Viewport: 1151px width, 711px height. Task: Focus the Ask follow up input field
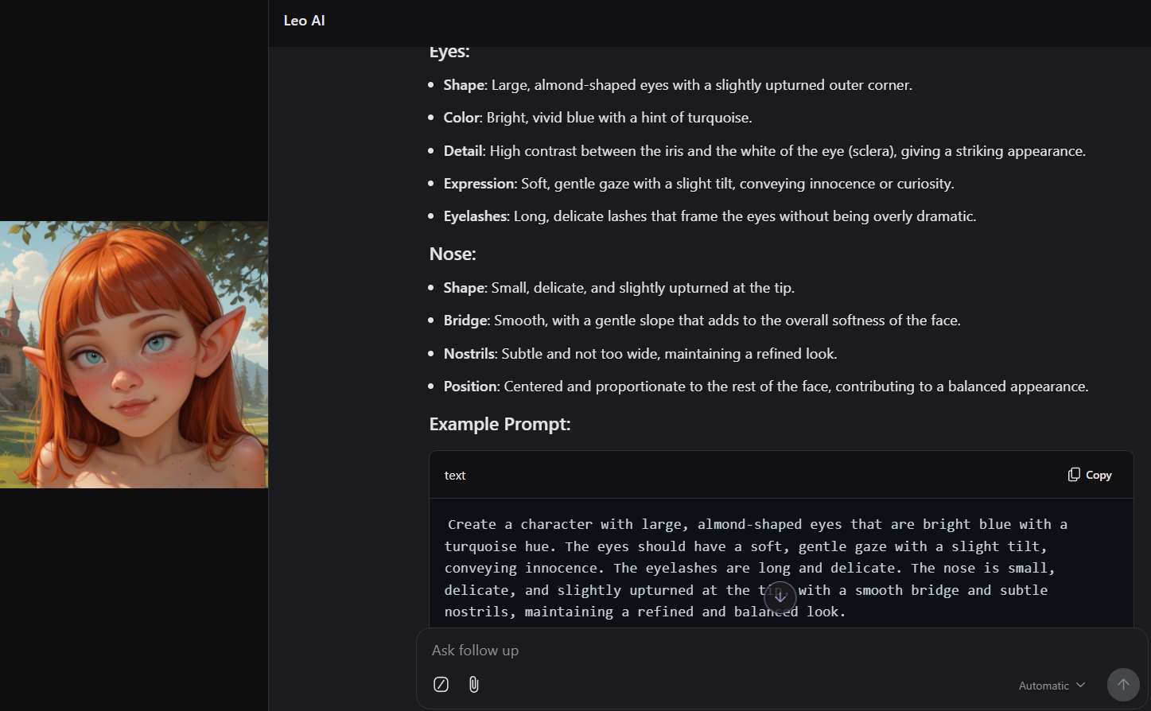tap(764, 651)
